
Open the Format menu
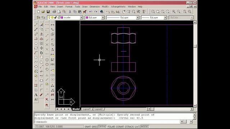(69, 6)
